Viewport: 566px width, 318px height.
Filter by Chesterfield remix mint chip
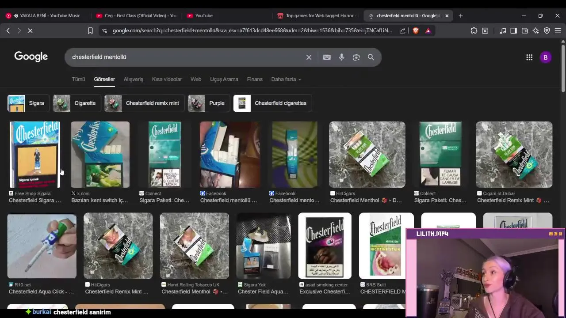coord(144,103)
